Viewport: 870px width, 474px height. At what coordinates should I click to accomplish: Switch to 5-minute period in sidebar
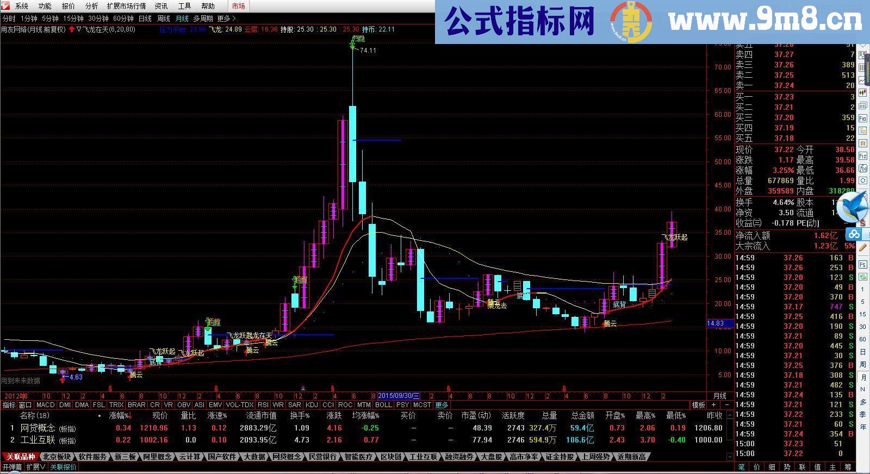[863, 302]
